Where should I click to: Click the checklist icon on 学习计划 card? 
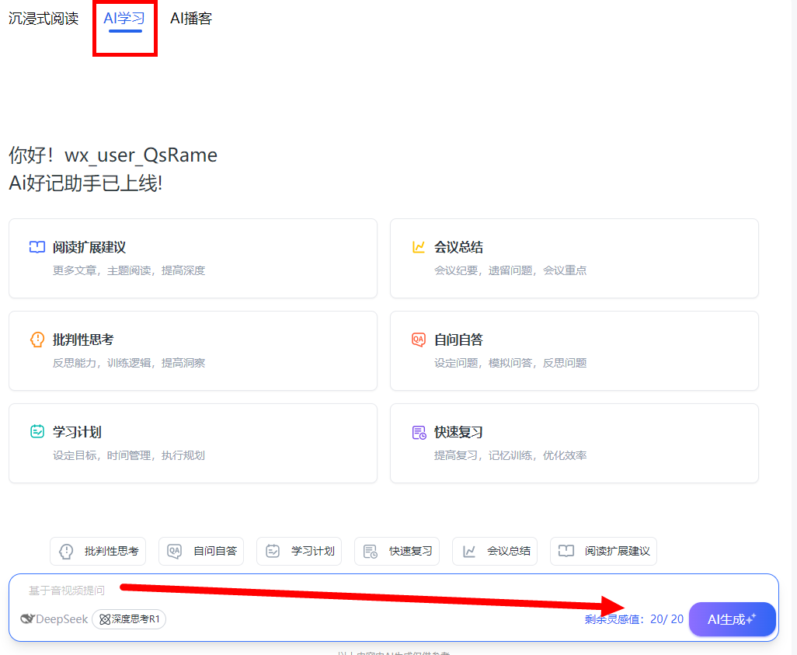pyautogui.click(x=37, y=432)
